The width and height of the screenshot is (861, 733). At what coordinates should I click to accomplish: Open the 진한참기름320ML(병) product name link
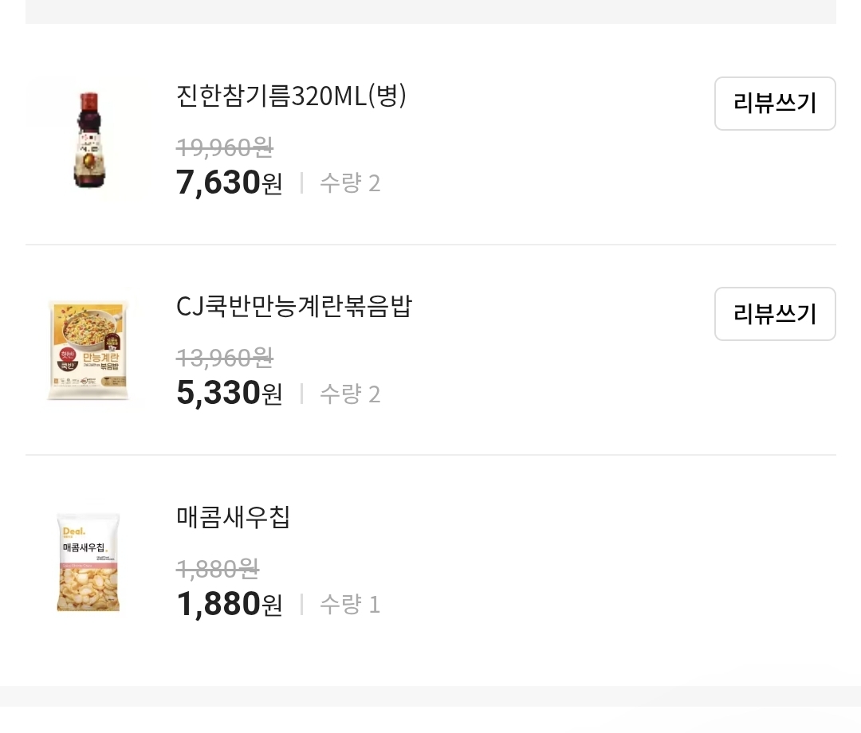tap(291, 96)
